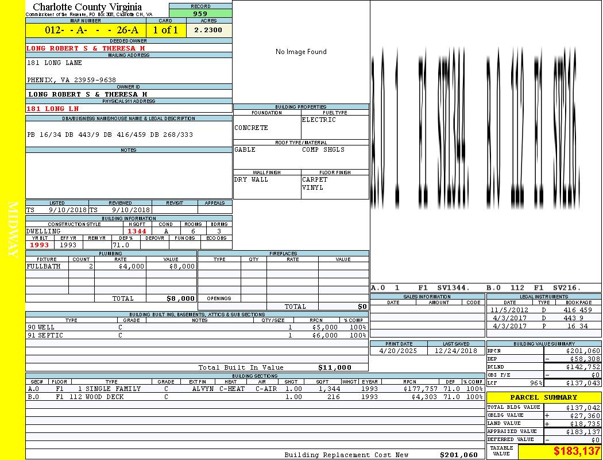Select physical 911 address 181 LONG LN
603x460 pixels.
[52, 109]
